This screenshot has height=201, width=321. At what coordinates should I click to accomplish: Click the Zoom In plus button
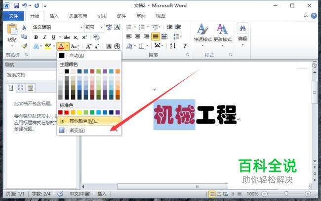pyautogui.click(x=308, y=194)
